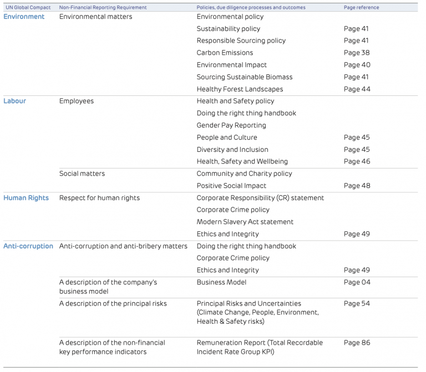Open the Carbon Emissions entry
Image resolution: width=426 pixels, height=372 pixels.
pyautogui.click(x=225, y=53)
